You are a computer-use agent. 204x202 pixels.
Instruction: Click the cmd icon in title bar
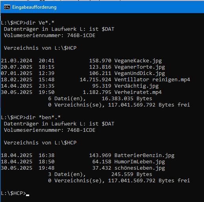pyautogui.click(x=7, y=7)
